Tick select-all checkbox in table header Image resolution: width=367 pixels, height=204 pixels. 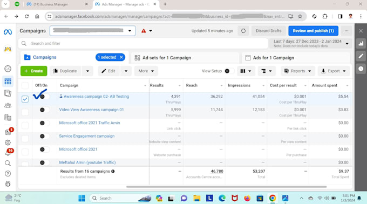click(x=25, y=85)
